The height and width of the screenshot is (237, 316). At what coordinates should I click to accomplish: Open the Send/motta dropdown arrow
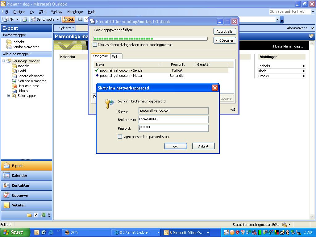click(x=58, y=19)
